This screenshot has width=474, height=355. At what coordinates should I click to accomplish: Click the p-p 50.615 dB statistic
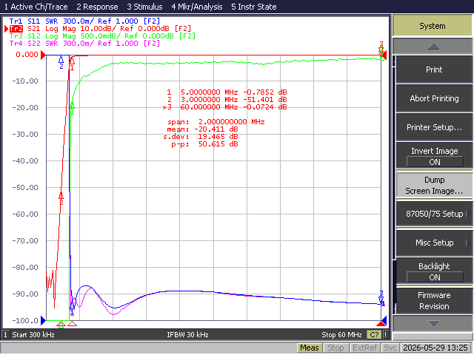204,144
